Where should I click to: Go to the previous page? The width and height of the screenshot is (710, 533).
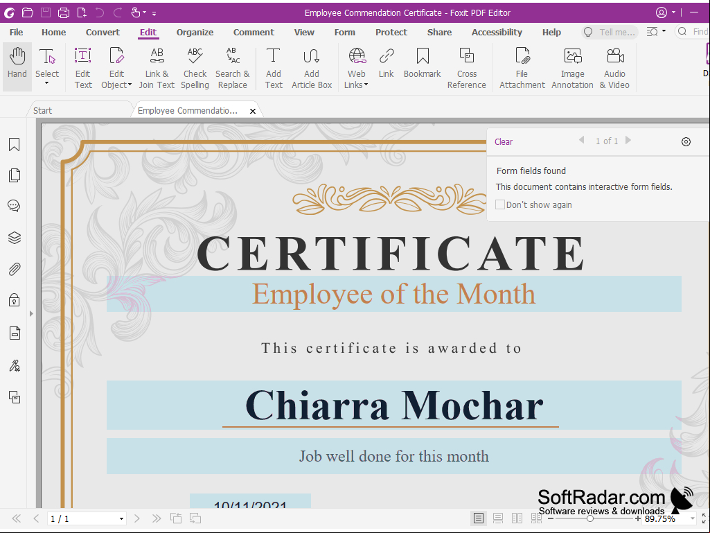coord(36,518)
